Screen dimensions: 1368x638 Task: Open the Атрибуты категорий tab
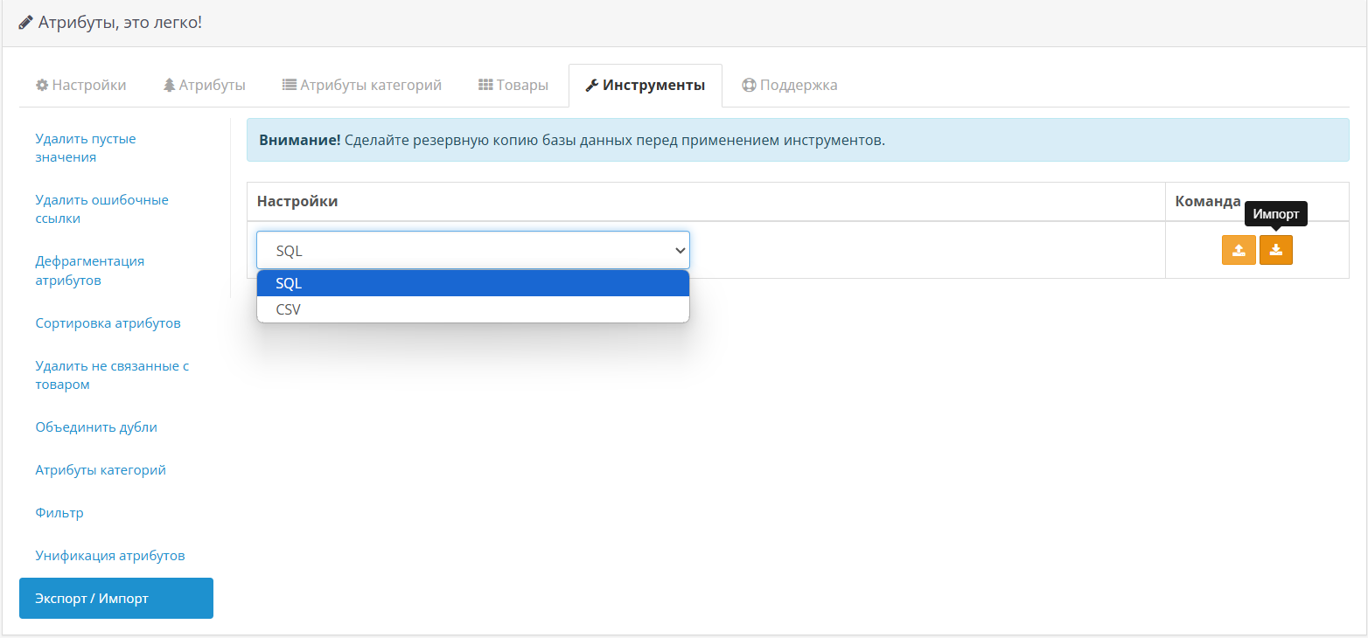click(x=362, y=86)
